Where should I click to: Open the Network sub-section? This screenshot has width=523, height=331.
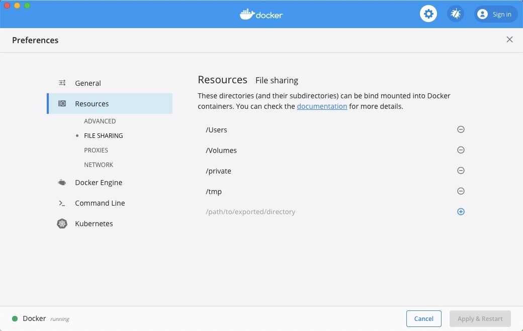point(99,165)
